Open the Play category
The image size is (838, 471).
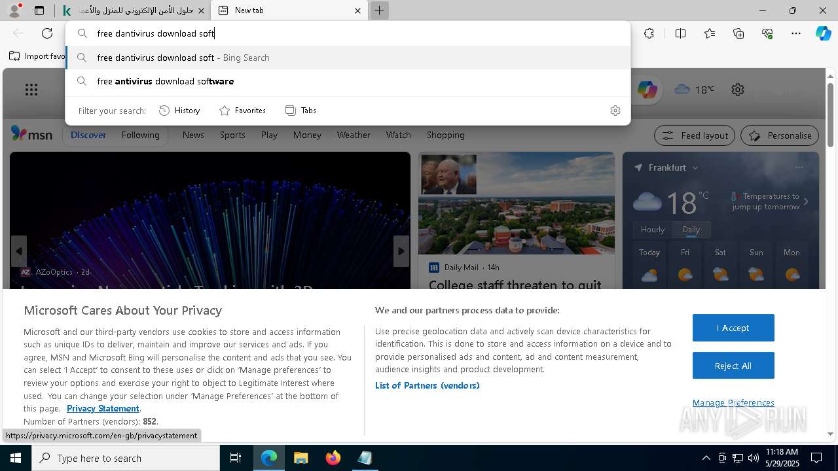[x=269, y=135]
